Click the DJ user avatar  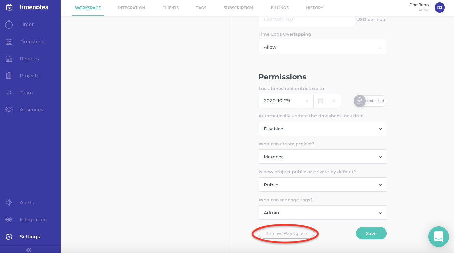[x=440, y=7]
